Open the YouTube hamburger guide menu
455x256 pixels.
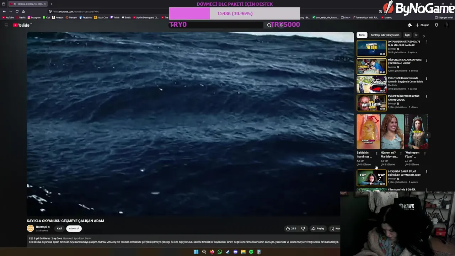6,25
